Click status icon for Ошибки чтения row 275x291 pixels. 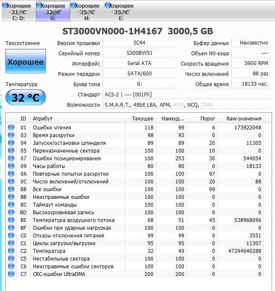click(11, 127)
